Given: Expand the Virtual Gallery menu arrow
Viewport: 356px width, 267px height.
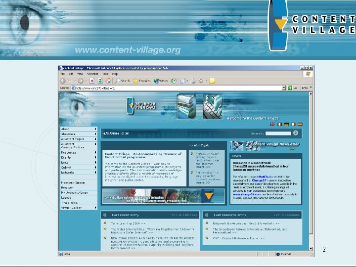Looking at the screenshot, I should (x=95, y=208).
